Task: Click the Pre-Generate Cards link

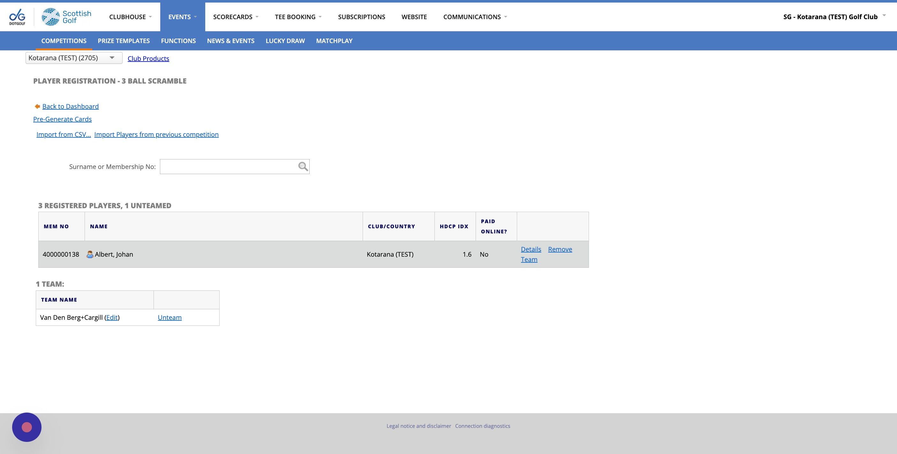Action: [62, 119]
